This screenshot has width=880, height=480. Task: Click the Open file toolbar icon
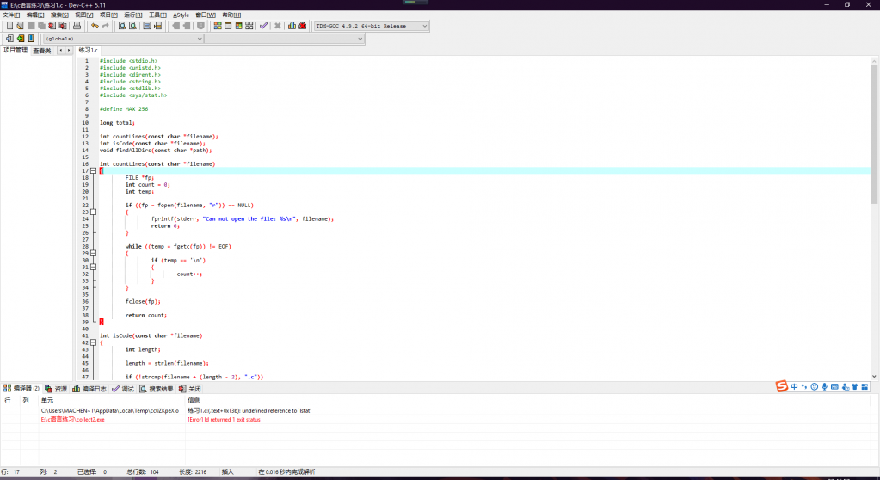pos(20,26)
